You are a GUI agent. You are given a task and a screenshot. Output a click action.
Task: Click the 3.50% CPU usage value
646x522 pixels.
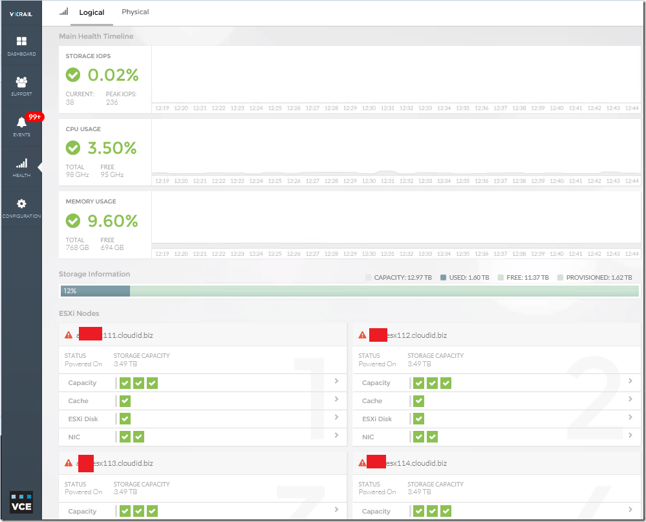(112, 148)
